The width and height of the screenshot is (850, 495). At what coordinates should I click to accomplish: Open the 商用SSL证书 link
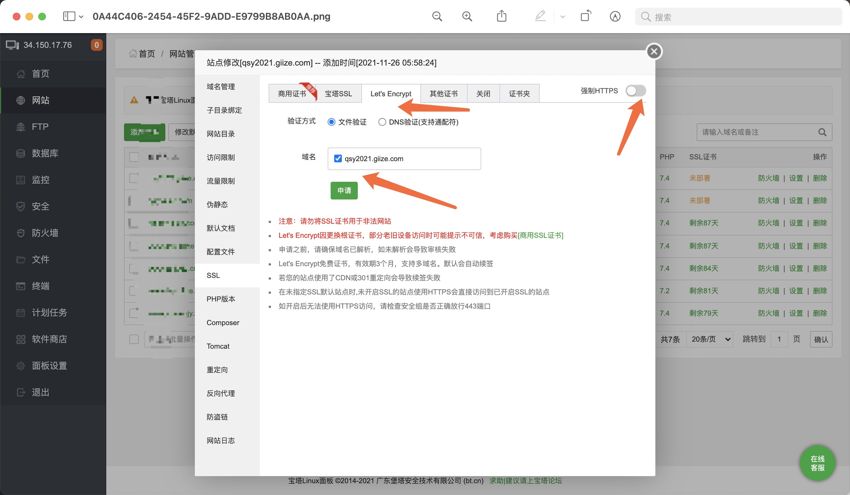[541, 235]
